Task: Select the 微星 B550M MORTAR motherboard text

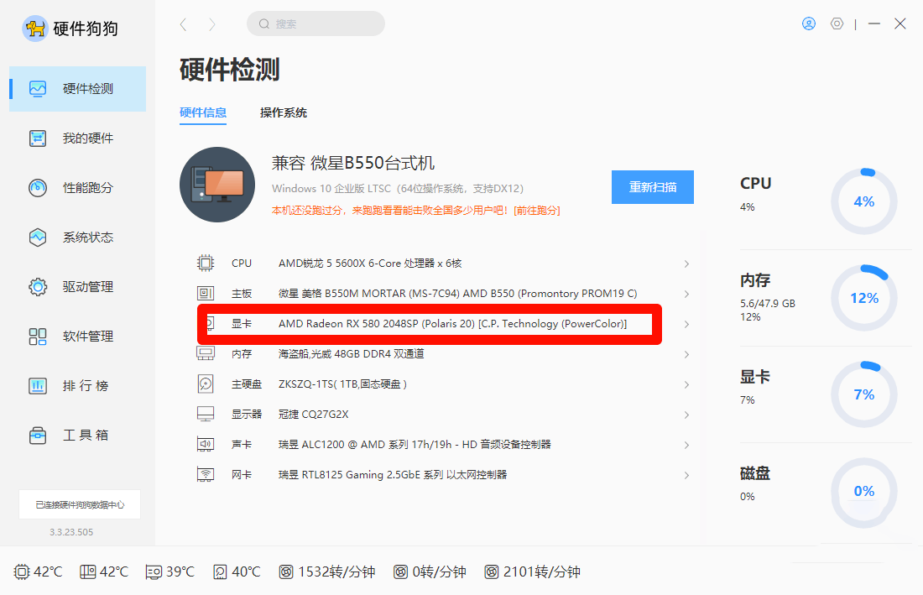Action: [458, 293]
